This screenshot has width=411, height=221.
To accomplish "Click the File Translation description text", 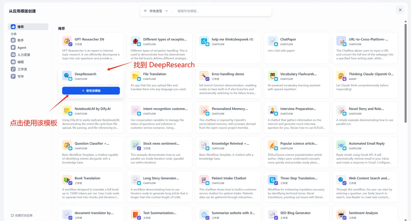I will [159, 87].
